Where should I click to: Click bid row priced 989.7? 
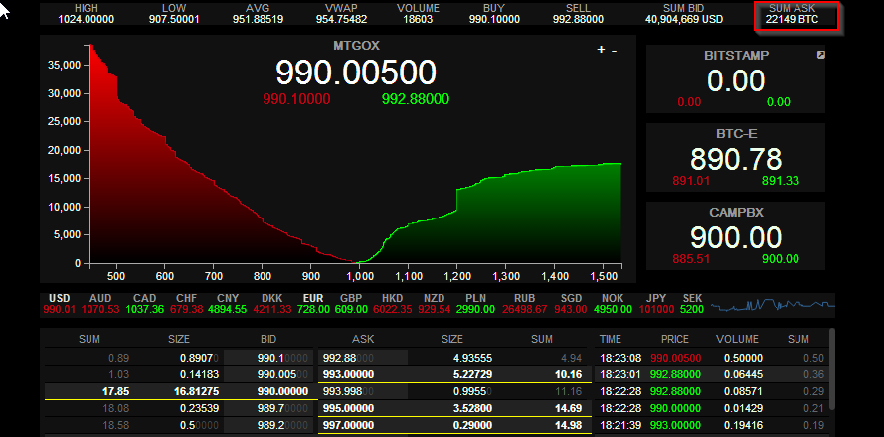(x=179, y=408)
